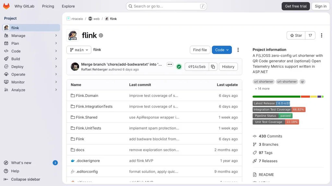Image resolution: width=332 pixels, height=186 pixels.
Task: Click the .dockerignore file icon
Action: (x=73, y=161)
